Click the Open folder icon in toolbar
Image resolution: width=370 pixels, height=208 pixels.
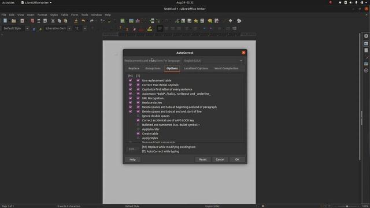[x=14, y=21]
